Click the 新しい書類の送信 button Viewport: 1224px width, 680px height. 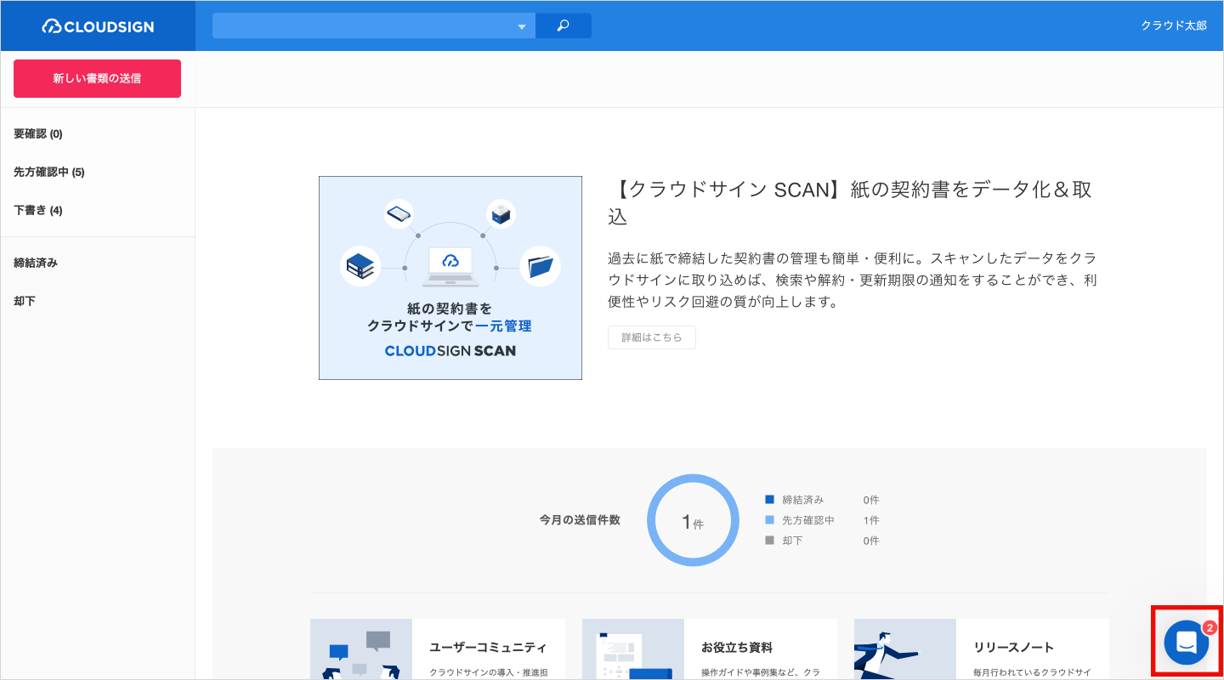[97, 78]
